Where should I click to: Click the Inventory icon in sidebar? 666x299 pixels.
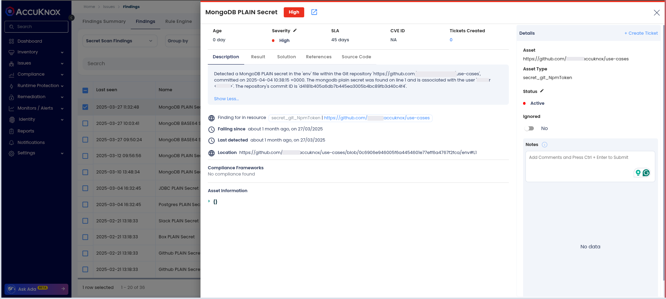click(x=11, y=52)
